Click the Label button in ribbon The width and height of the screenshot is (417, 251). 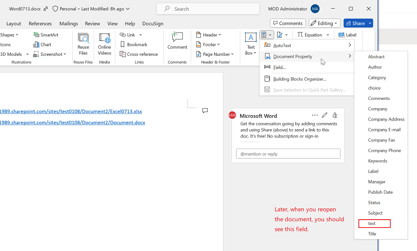(x=347, y=35)
